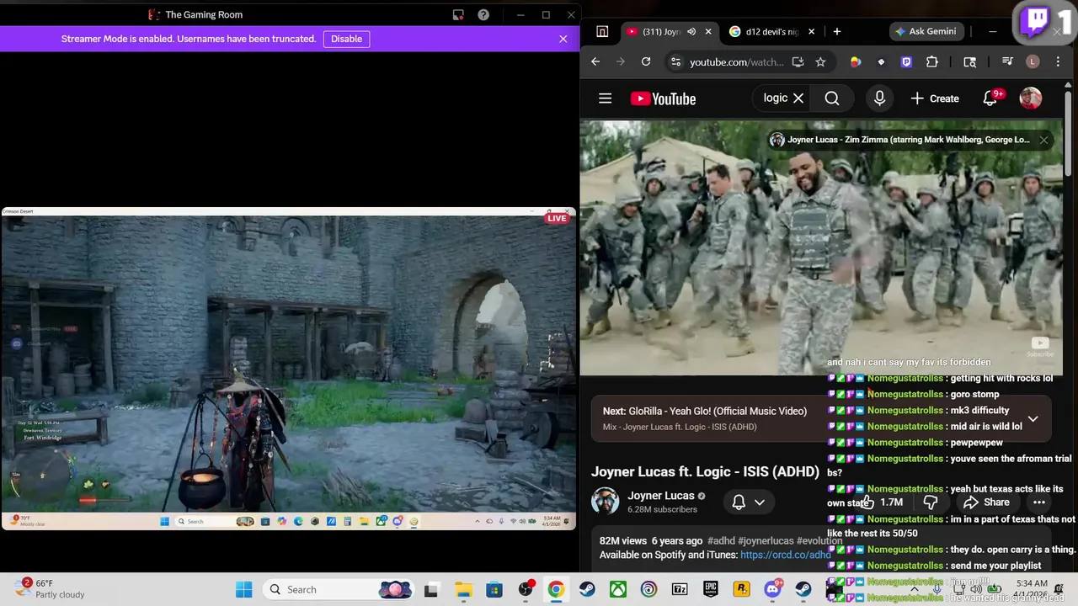Open the YouTube account avatar menu
Image resolution: width=1078 pixels, height=606 pixels.
tap(1031, 98)
